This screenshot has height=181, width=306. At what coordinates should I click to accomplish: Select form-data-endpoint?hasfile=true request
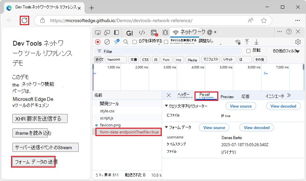[127, 132]
